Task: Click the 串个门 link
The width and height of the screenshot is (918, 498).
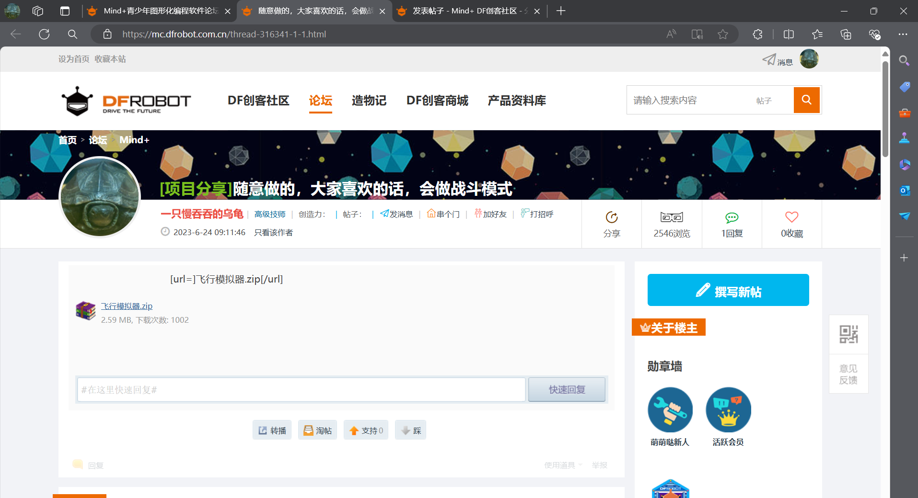Action: [443, 214]
